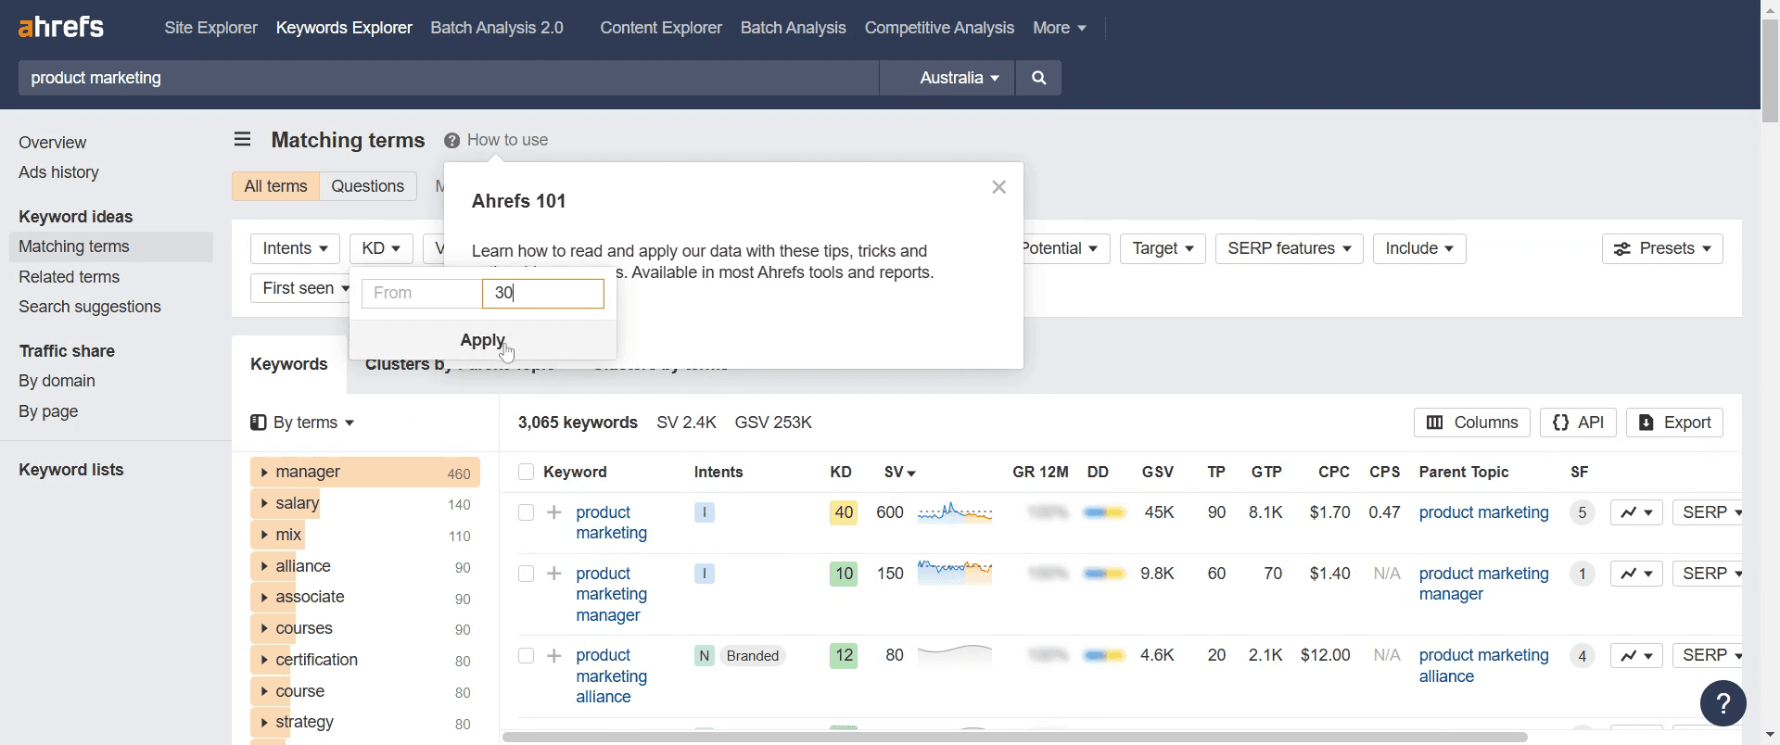1780x745 pixels.
Task: Open the Columns settings button
Action: point(1472,423)
